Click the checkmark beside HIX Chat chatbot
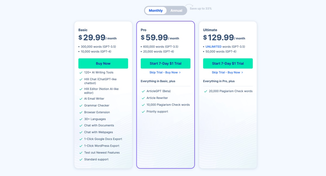This screenshot has height=176, width=326. [x=81, y=79]
